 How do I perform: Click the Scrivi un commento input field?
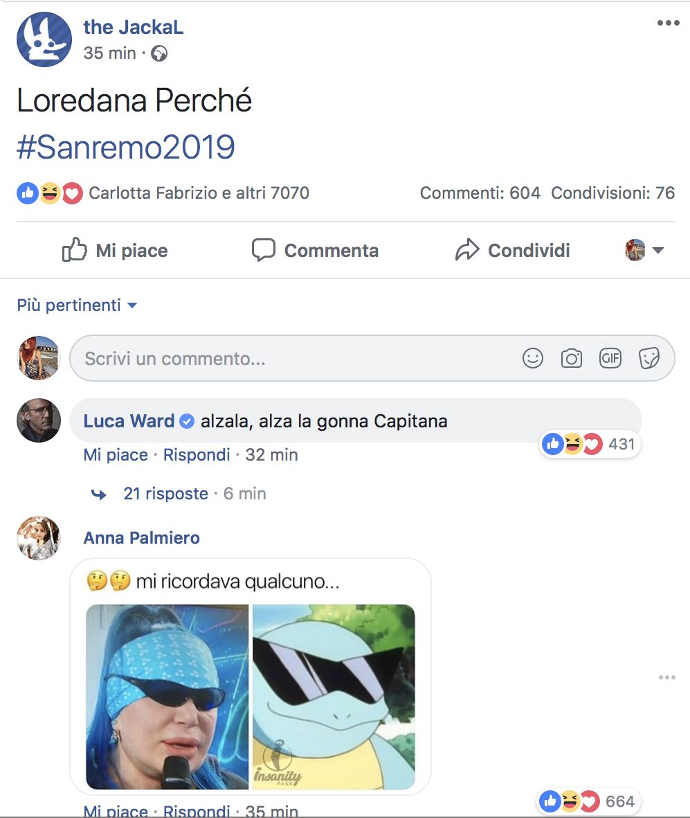(372, 358)
